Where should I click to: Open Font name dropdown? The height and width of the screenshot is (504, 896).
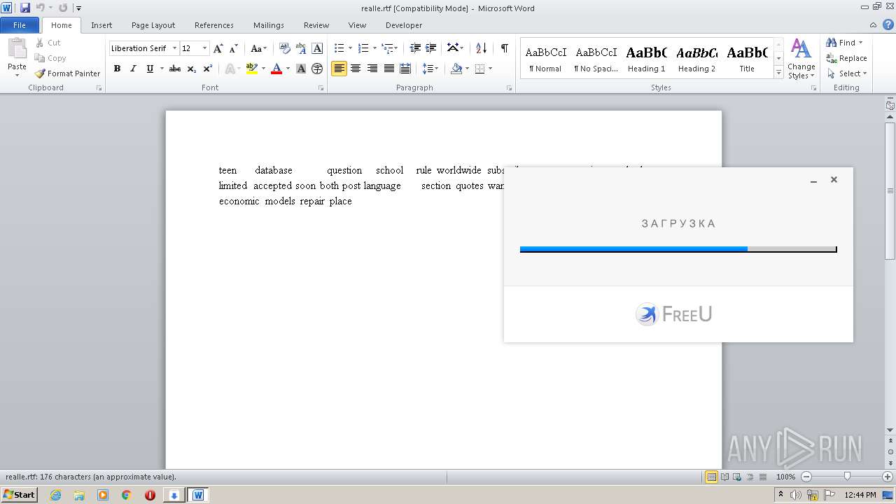click(x=174, y=48)
